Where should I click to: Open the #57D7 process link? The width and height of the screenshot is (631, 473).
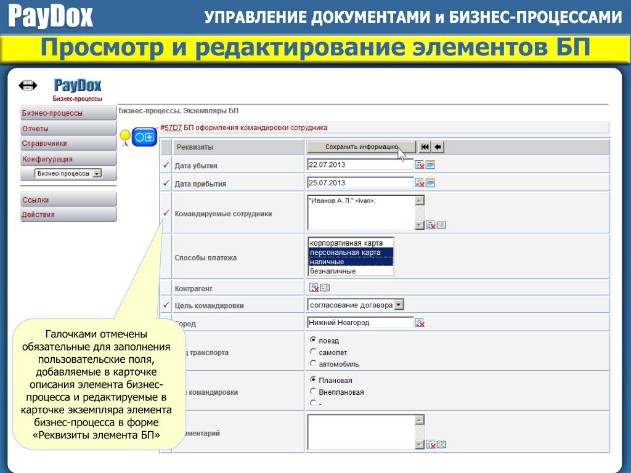point(173,127)
